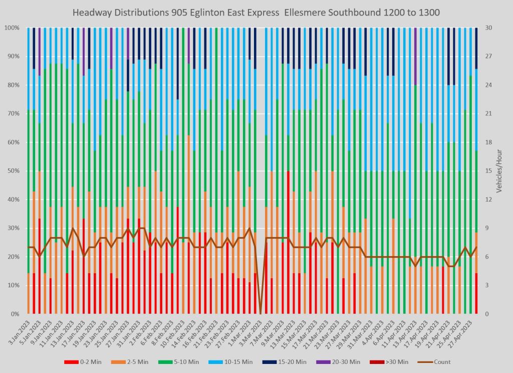Viewport: 513px width, 373px height.
Task: Click the Count line's dip to zero
Action: click(x=260, y=313)
